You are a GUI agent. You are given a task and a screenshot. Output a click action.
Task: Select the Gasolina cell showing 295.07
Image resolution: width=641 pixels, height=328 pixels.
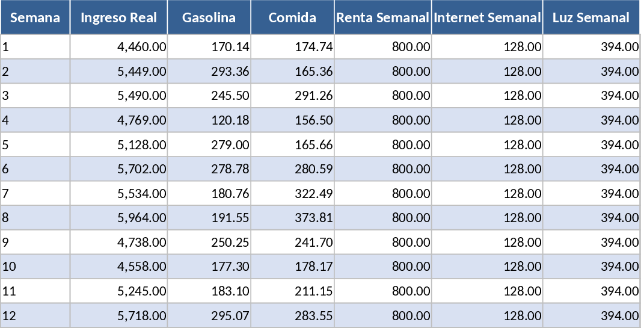pyautogui.click(x=209, y=315)
